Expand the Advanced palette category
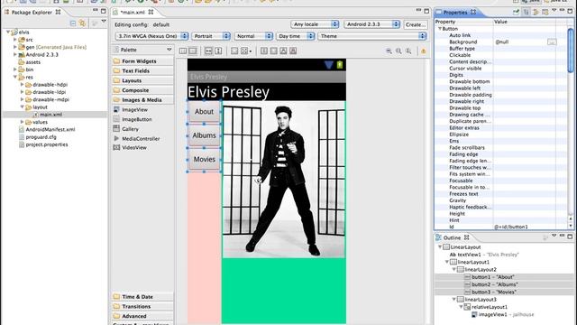Viewport: 577px width, 325px height. tap(142, 316)
